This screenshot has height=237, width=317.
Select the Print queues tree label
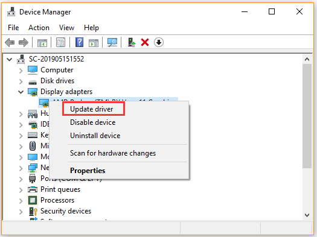pos(60,189)
